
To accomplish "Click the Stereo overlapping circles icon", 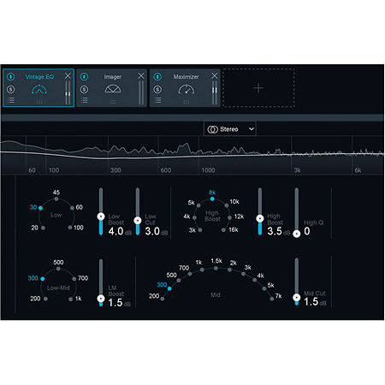I will pyautogui.click(x=212, y=129).
